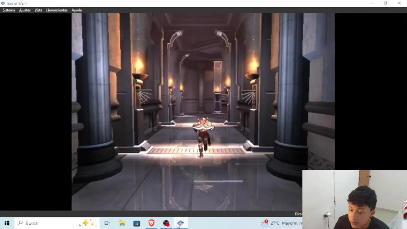The height and width of the screenshot is (229, 407).
Task: Open File Explorer from taskbar
Action: tap(122, 223)
